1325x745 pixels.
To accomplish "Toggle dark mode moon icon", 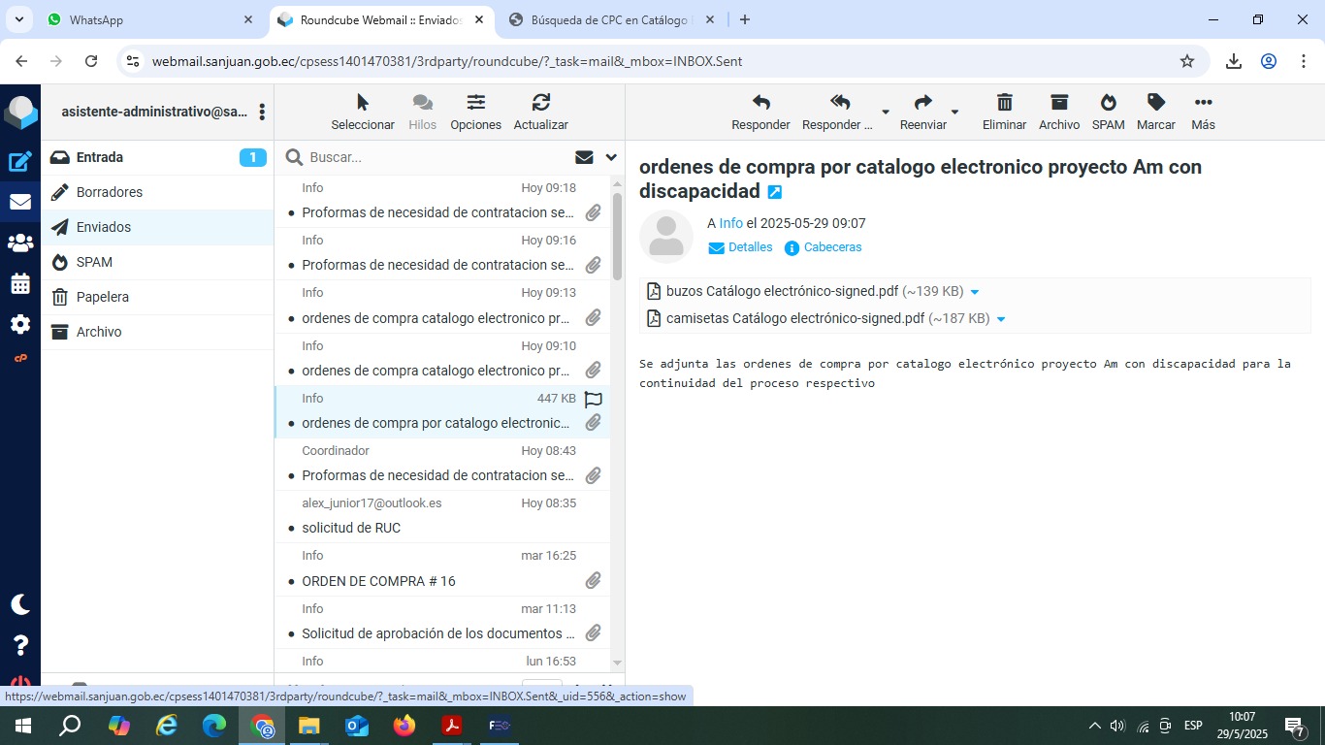I will [x=20, y=604].
